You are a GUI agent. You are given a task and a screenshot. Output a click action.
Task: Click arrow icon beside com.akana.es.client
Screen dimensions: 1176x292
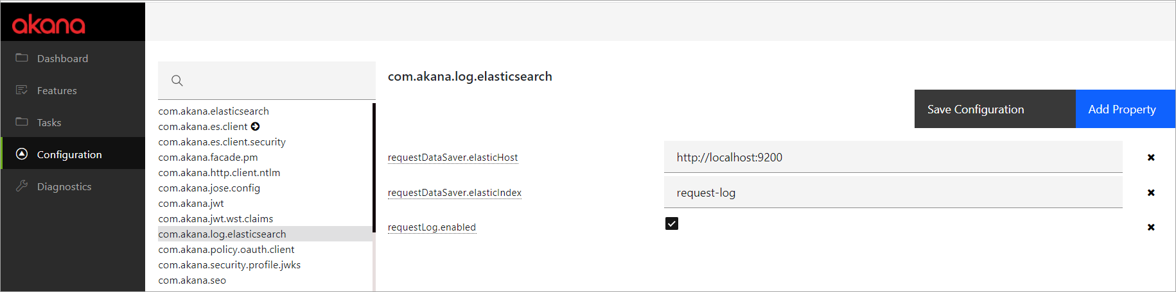256,127
